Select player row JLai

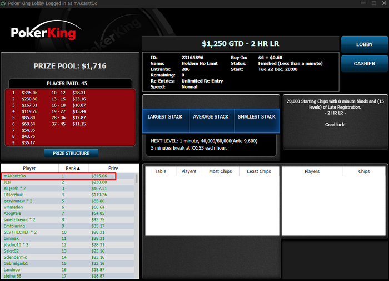point(67,182)
